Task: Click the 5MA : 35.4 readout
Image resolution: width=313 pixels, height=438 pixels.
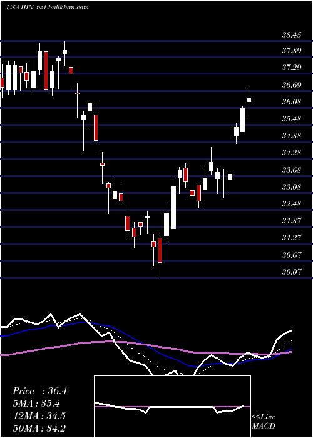Action: pyautogui.click(x=36, y=404)
